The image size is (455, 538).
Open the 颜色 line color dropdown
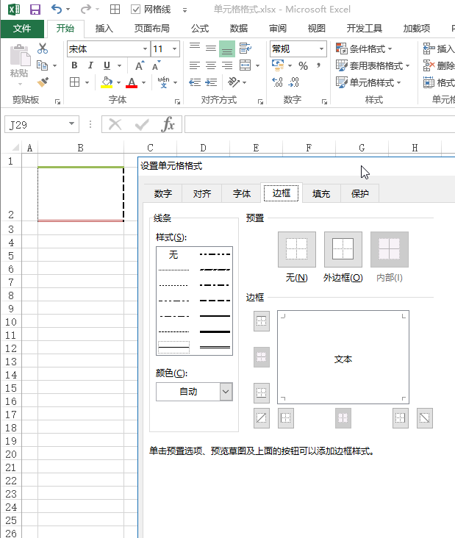coord(226,392)
